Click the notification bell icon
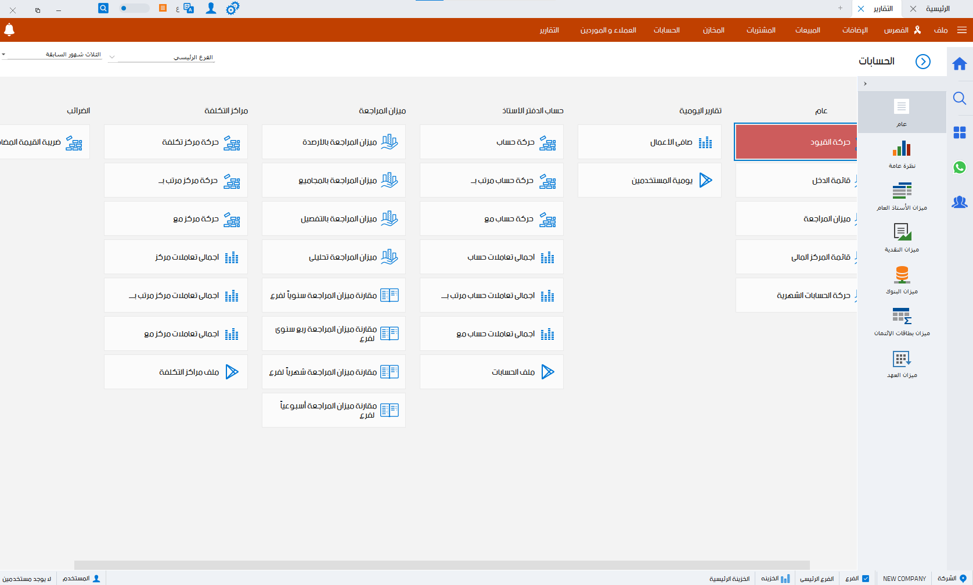 tap(9, 30)
